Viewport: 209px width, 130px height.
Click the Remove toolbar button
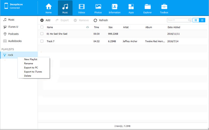pyautogui.click(x=81, y=20)
